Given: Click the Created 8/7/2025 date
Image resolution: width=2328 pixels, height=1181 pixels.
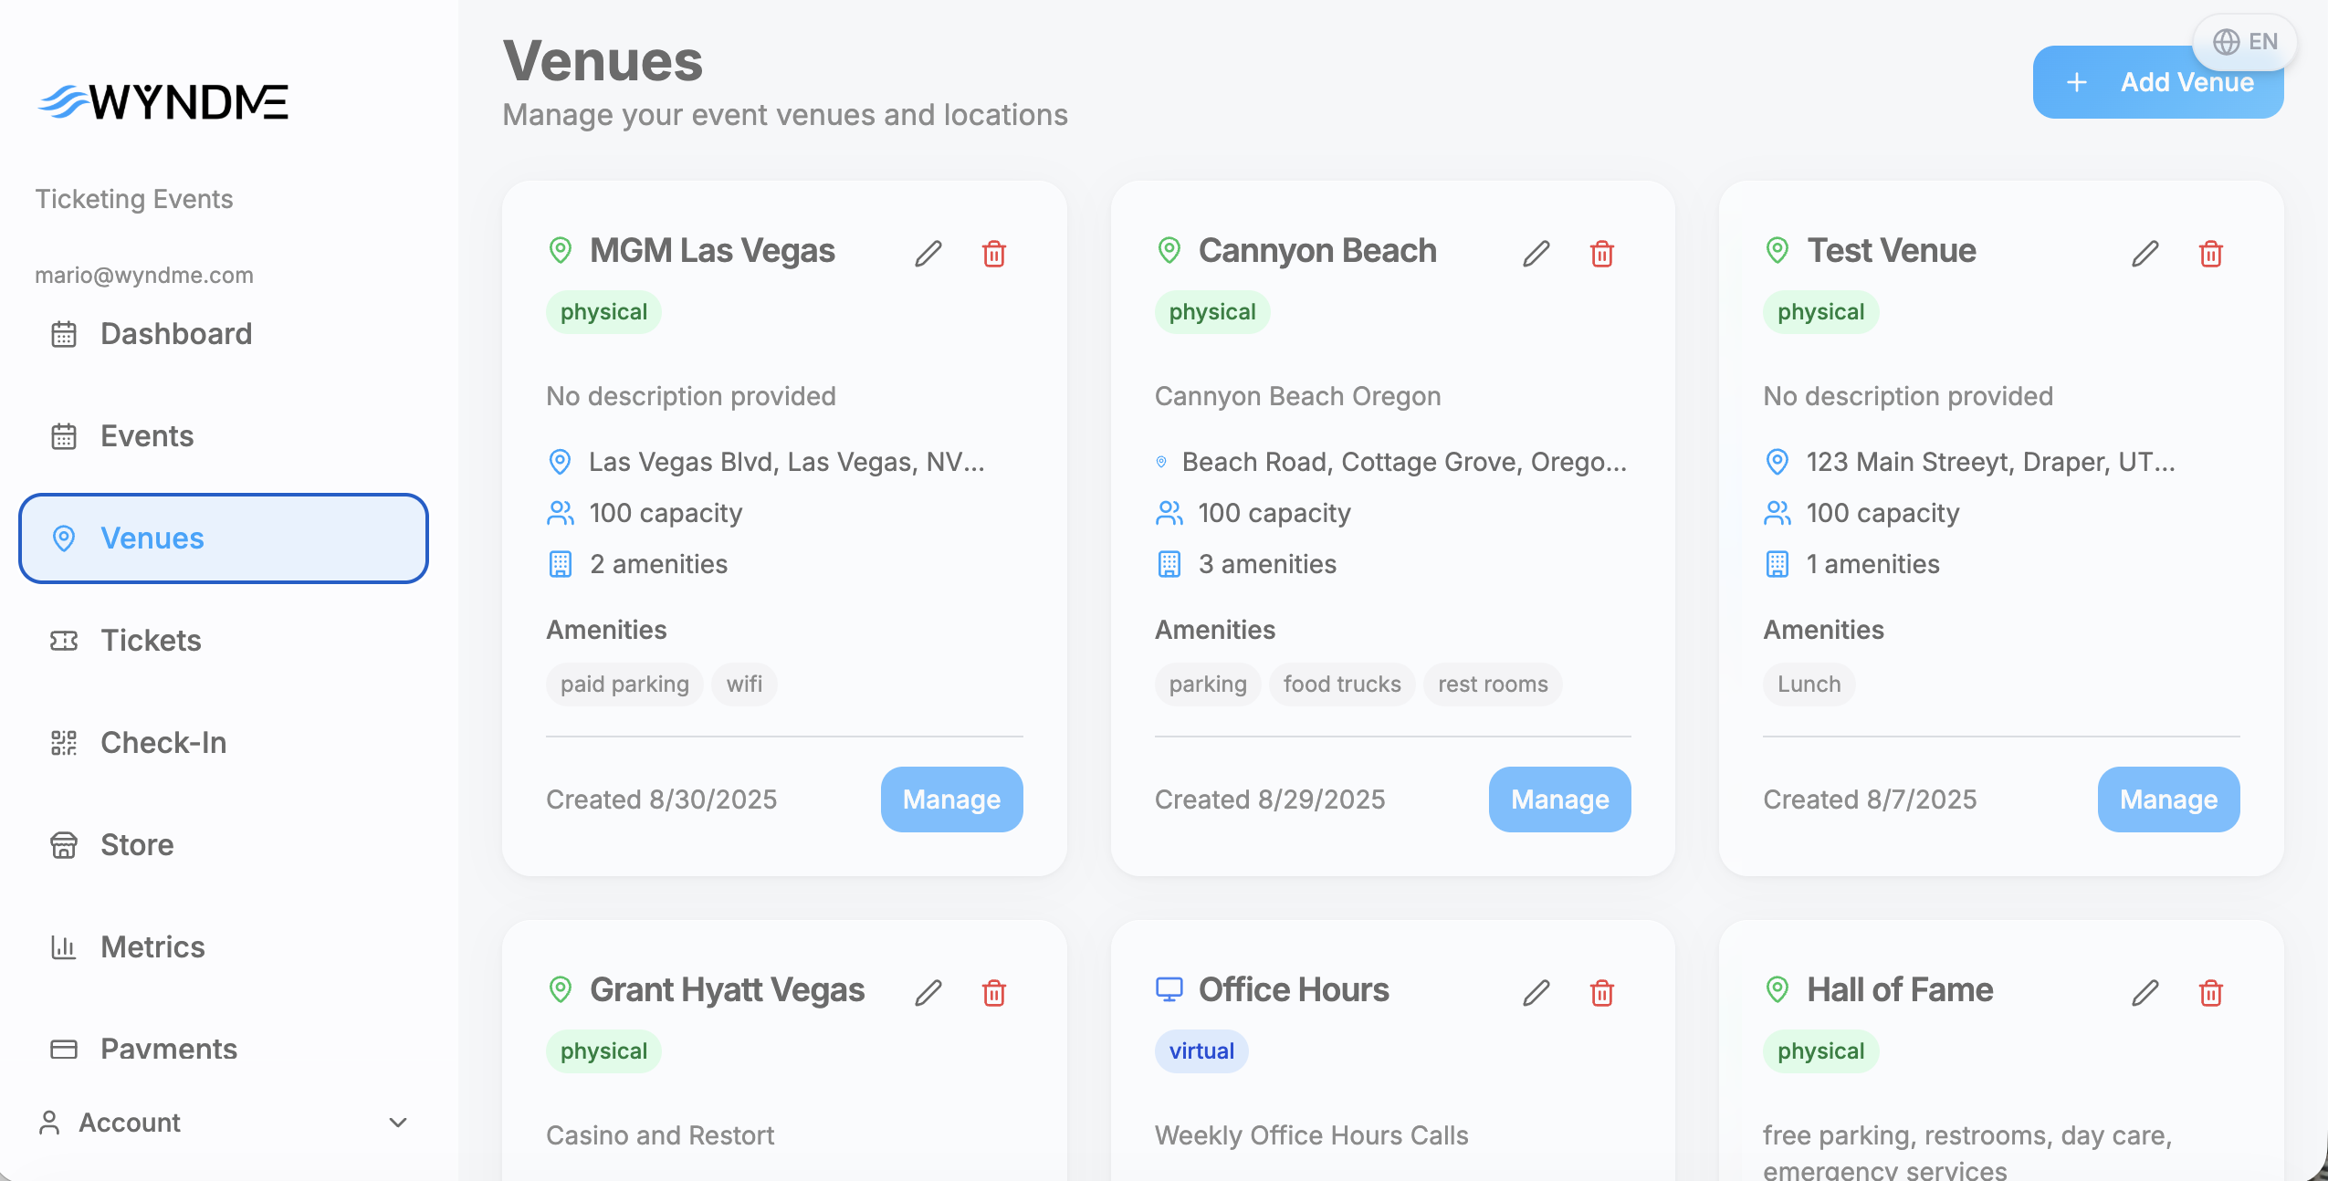Looking at the screenshot, I should [1870, 800].
